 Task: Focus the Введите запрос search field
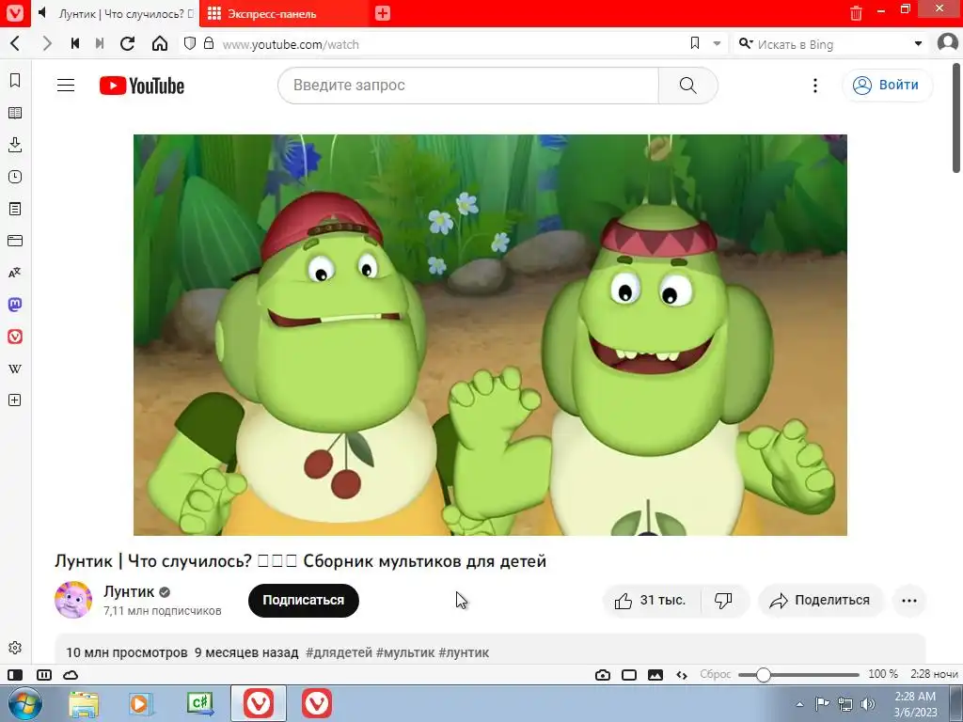point(468,86)
